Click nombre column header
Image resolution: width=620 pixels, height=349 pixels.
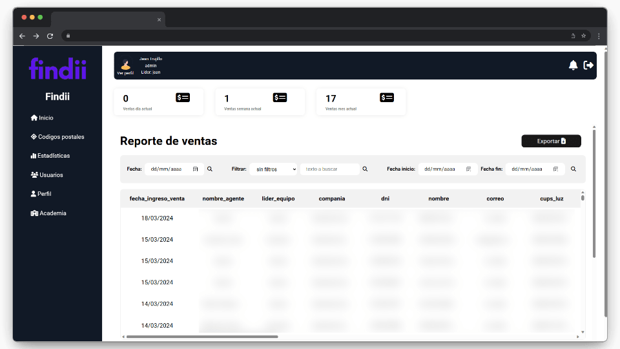click(x=439, y=198)
